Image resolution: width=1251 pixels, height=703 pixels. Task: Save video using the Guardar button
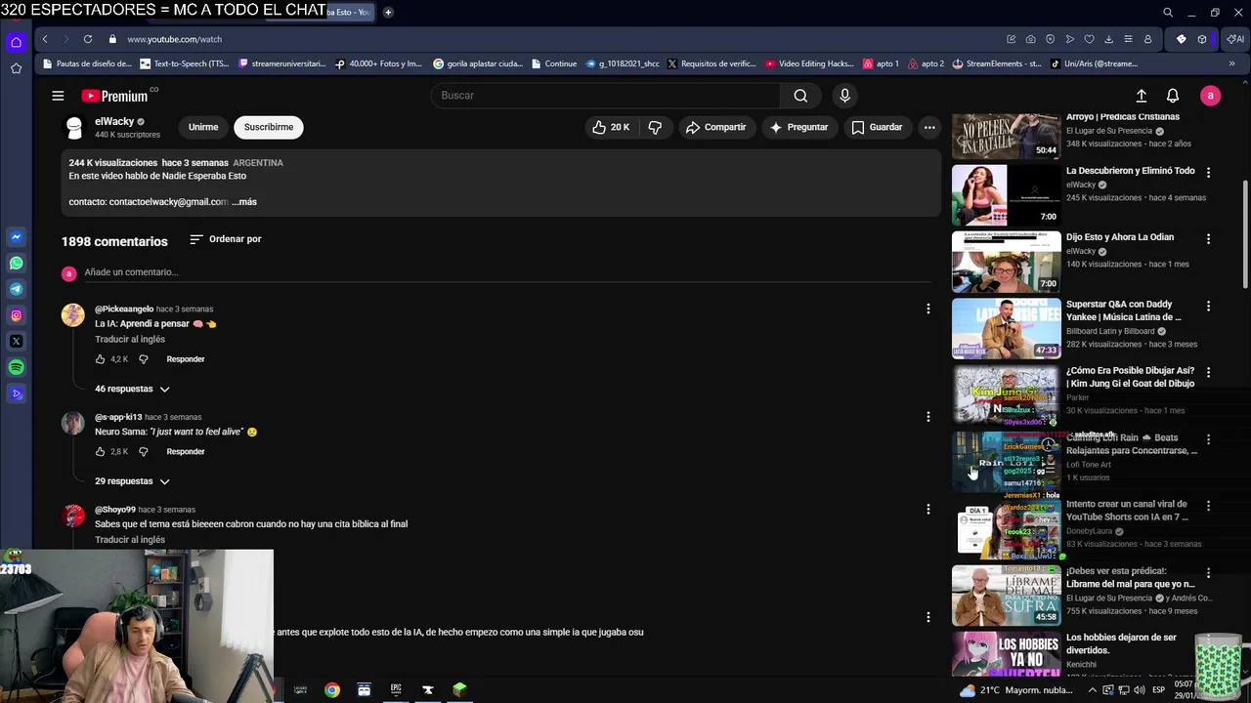[877, 127]
